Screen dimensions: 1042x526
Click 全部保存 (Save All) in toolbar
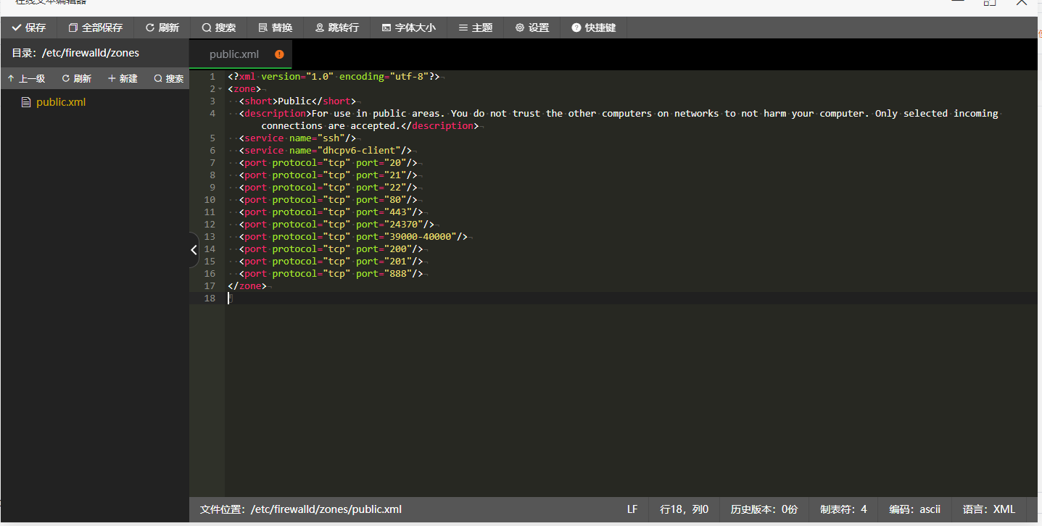[95, 28]
